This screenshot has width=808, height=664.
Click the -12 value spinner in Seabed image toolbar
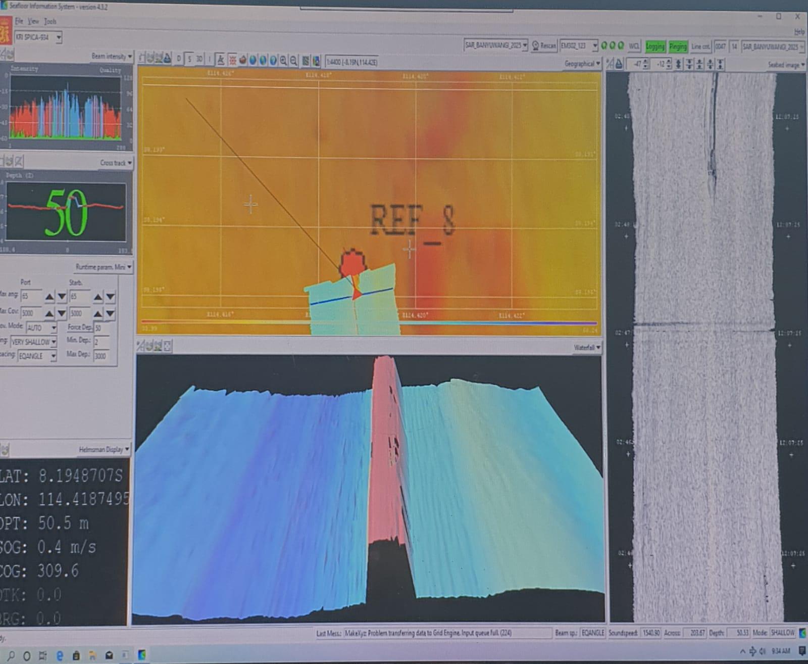pos(661,64)
